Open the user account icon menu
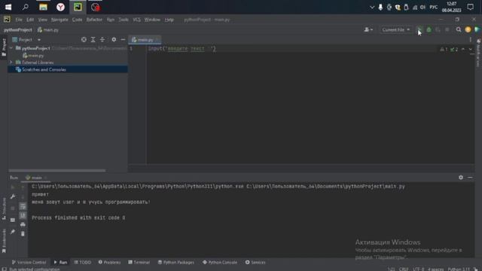Image resolution: width=482 pixels, height=271 pixels. [x=368, y=29]
